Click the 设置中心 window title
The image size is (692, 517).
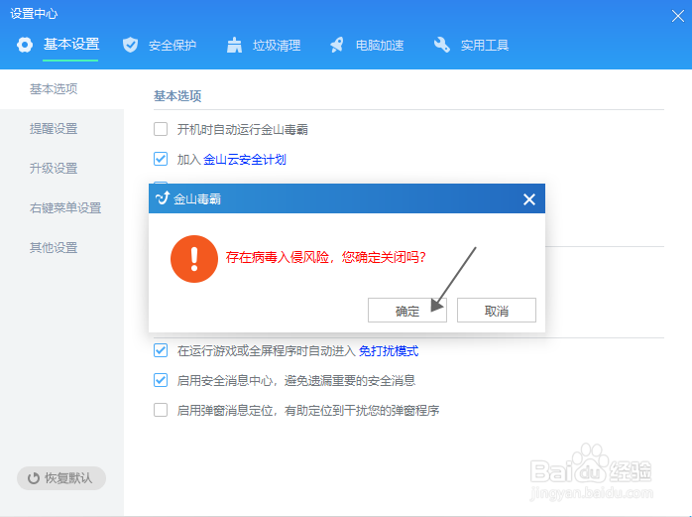[34, 14]
